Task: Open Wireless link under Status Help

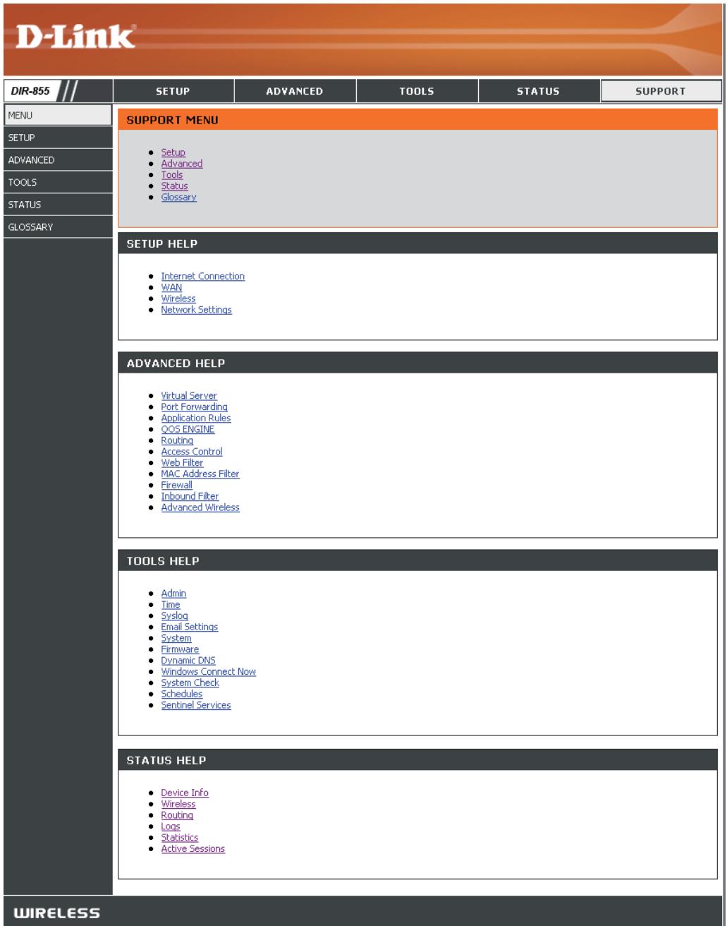Action: click(x=178, y=804)
